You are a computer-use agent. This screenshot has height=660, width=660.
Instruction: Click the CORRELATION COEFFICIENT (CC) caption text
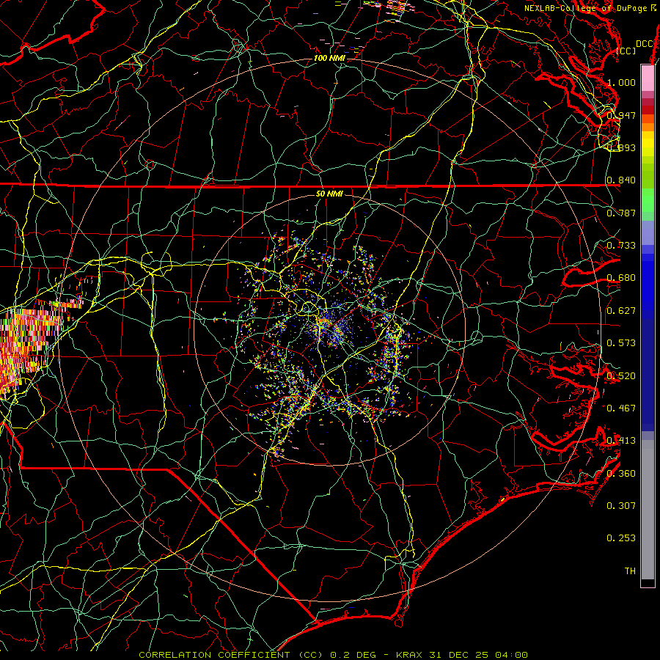click(230, 655)
